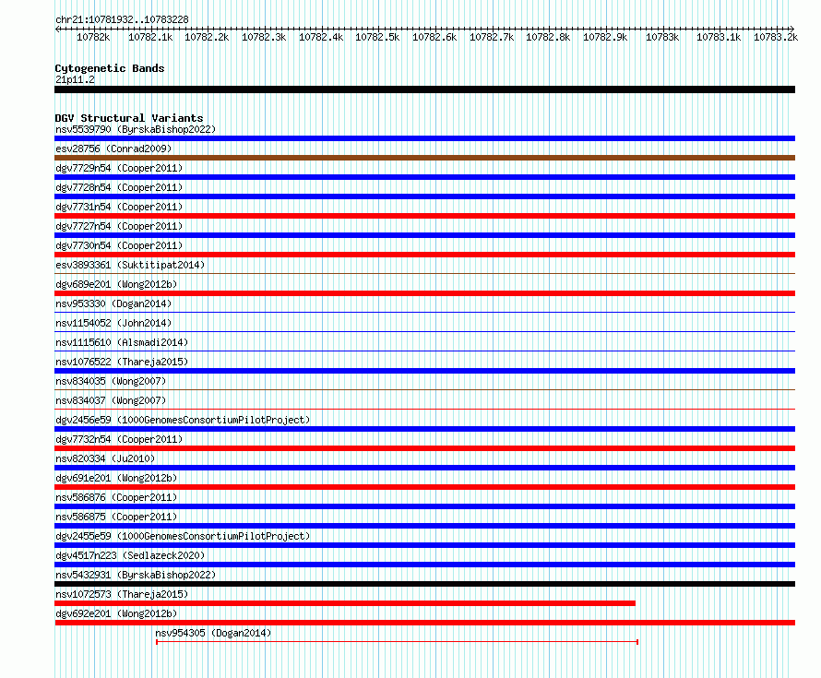The width and height of the screenshot is (821, 678).
Task: Click the 10782.1k ruler tick label
Action: [150, 37]
